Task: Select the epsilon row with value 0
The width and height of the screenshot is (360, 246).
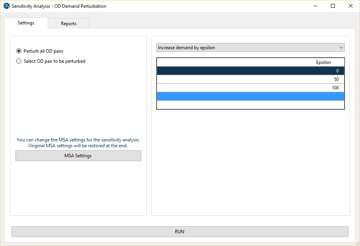Action: point(250,71)
